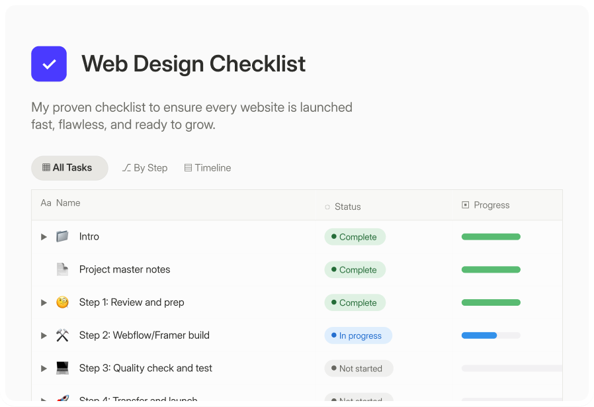Open the Timeline view tab
594x407 pixels.
pyautogui.click(x=208, y=168)
